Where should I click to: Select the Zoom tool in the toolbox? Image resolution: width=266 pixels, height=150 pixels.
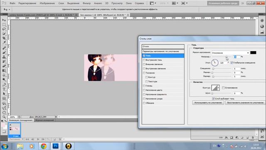[x=4, y=117]
